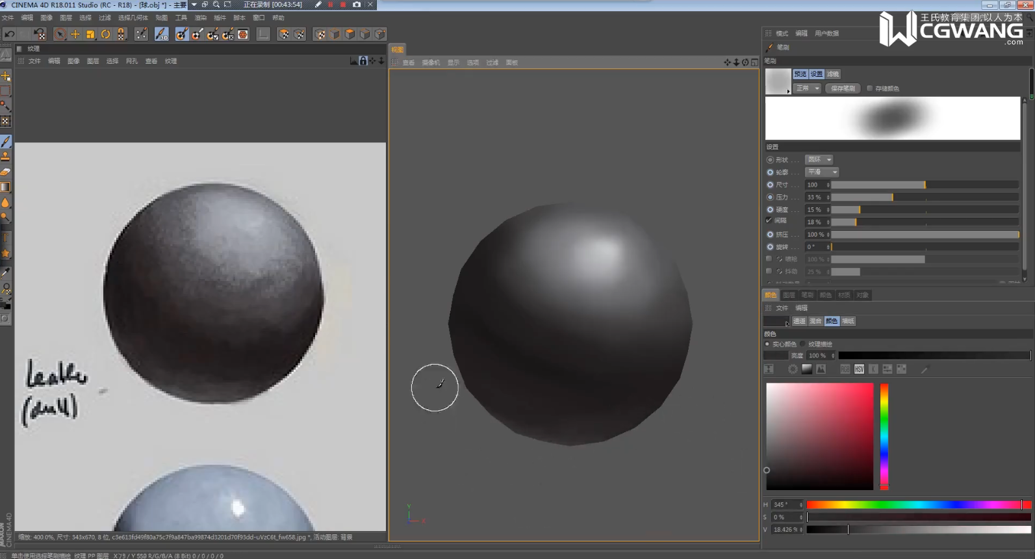
Task: Pick color from picture icon
Action: (821, 369)
